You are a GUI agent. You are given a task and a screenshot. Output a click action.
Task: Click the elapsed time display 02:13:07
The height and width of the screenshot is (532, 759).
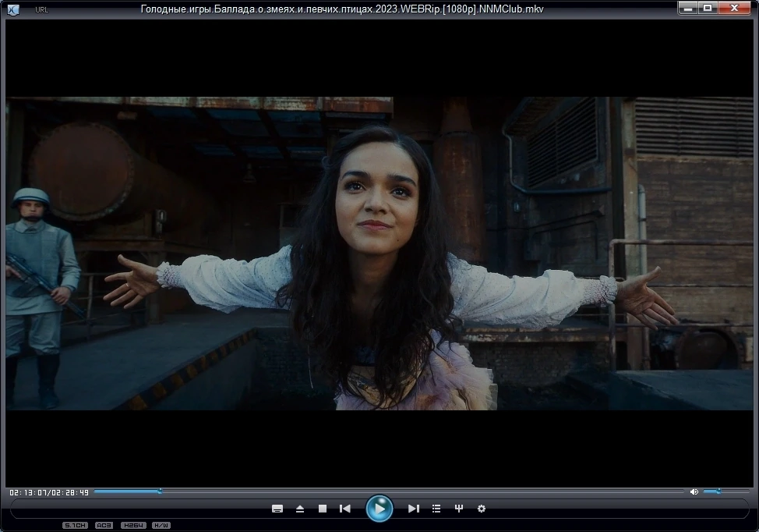click(x=28, y=492)
